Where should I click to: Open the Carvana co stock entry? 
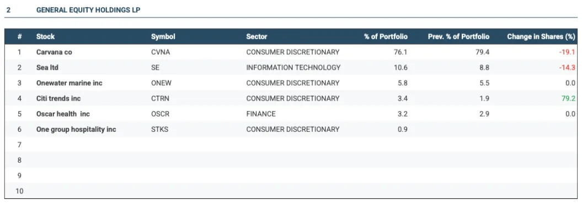click(54, 52)
